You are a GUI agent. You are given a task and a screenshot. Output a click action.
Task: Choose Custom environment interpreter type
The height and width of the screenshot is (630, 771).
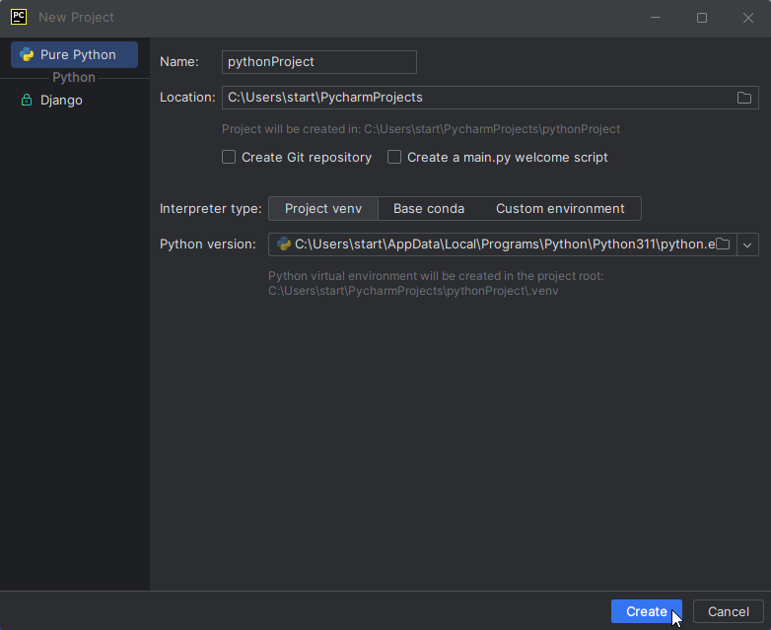pyautogui.click(x=560, y=209)
